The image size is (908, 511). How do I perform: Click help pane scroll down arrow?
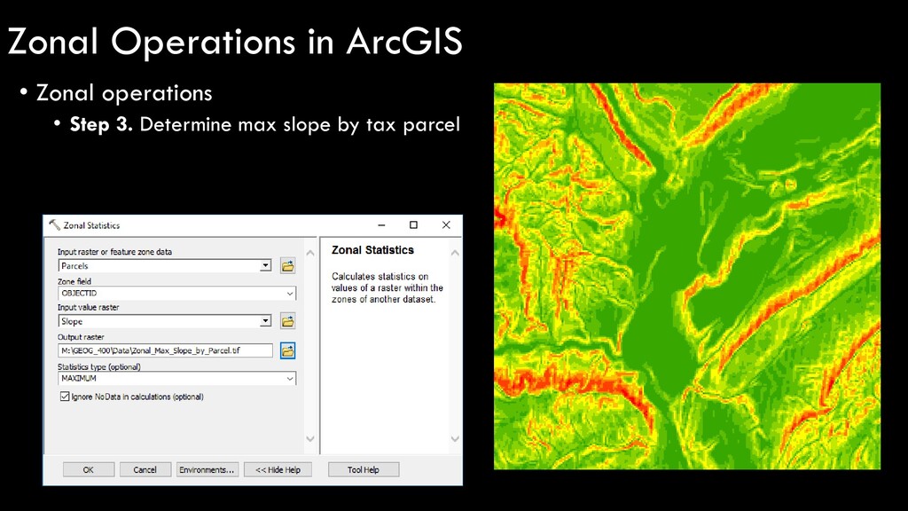(x=455, y=438)
